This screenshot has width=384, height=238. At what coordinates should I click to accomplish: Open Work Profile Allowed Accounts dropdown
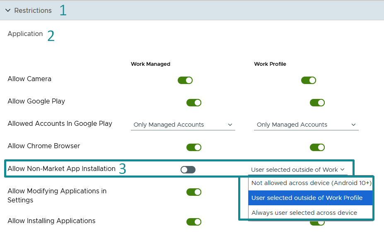[306, 125]
